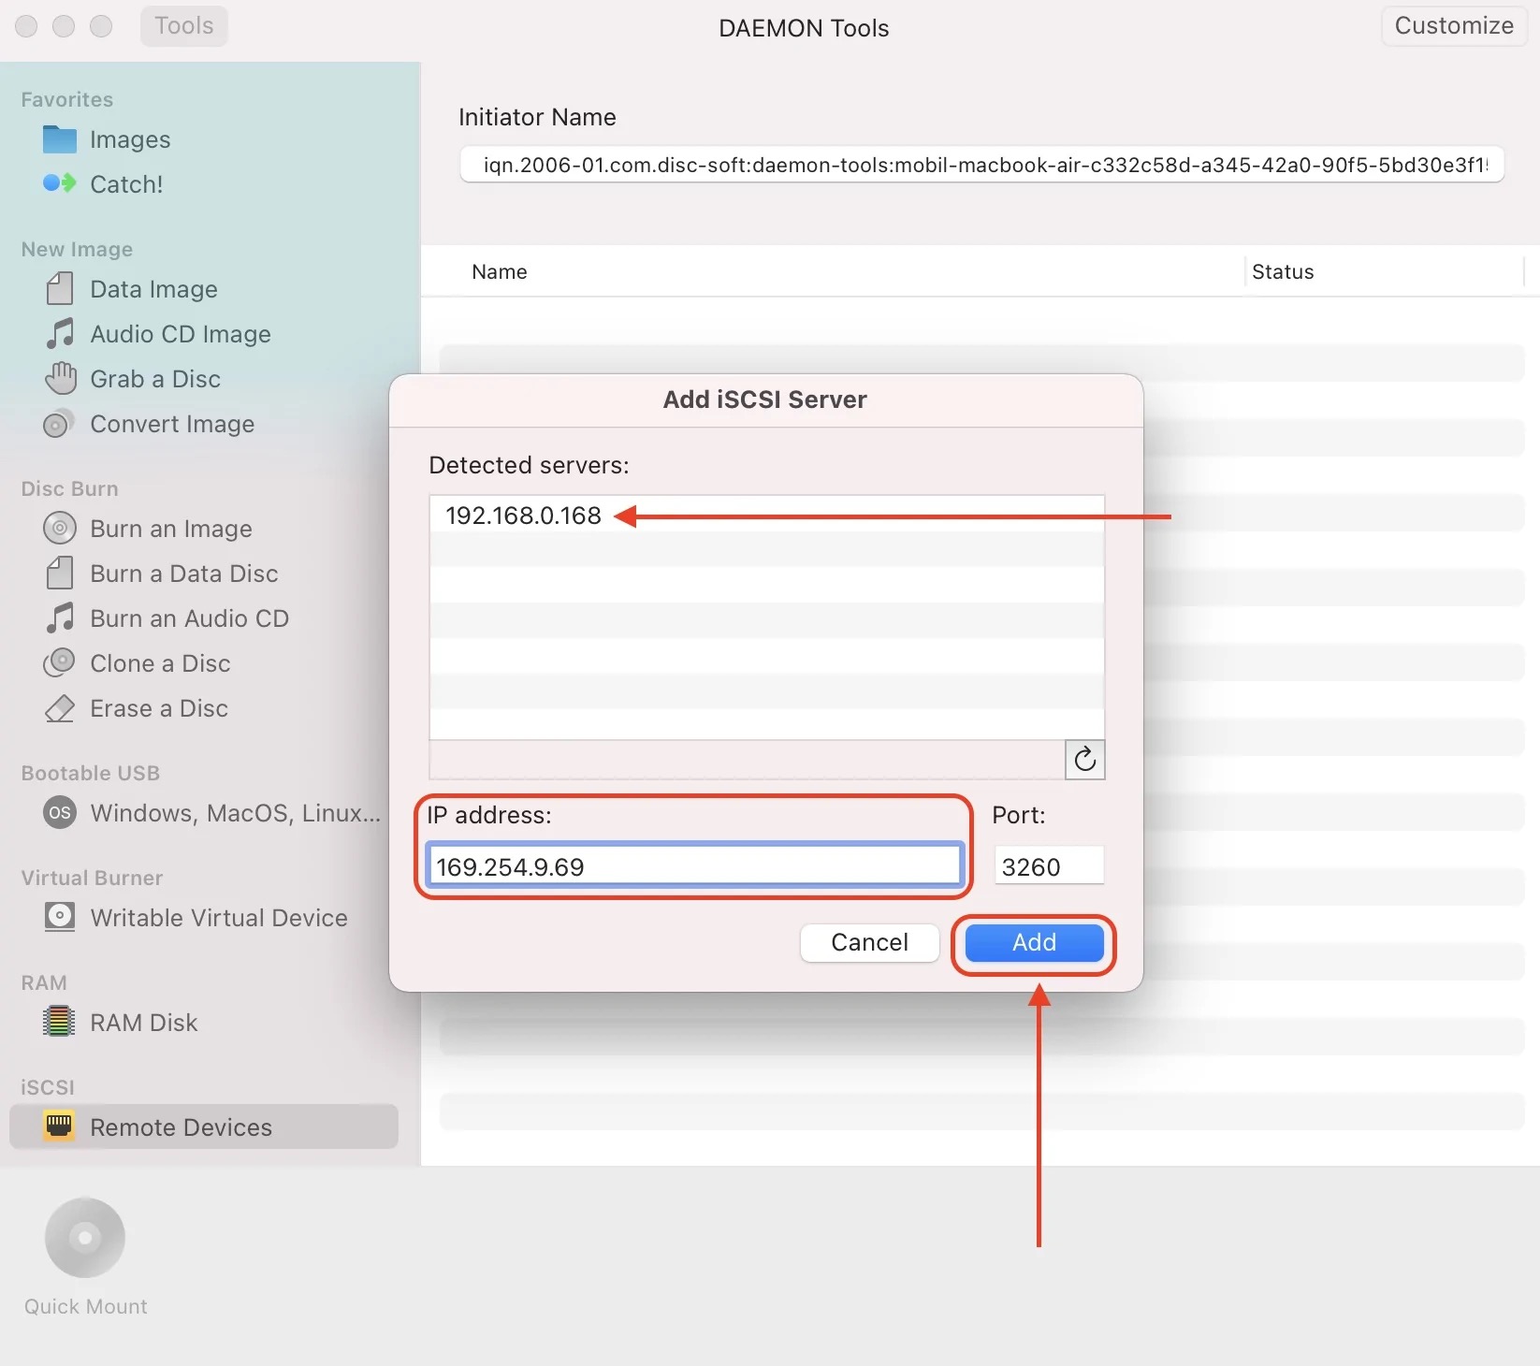Open the Images folder in Favorites

(129, 139)
